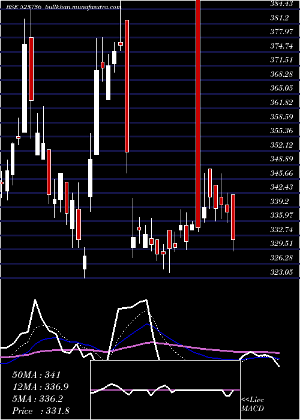
Task: Click the Live MACD inset chart panel
Action: 165,390
